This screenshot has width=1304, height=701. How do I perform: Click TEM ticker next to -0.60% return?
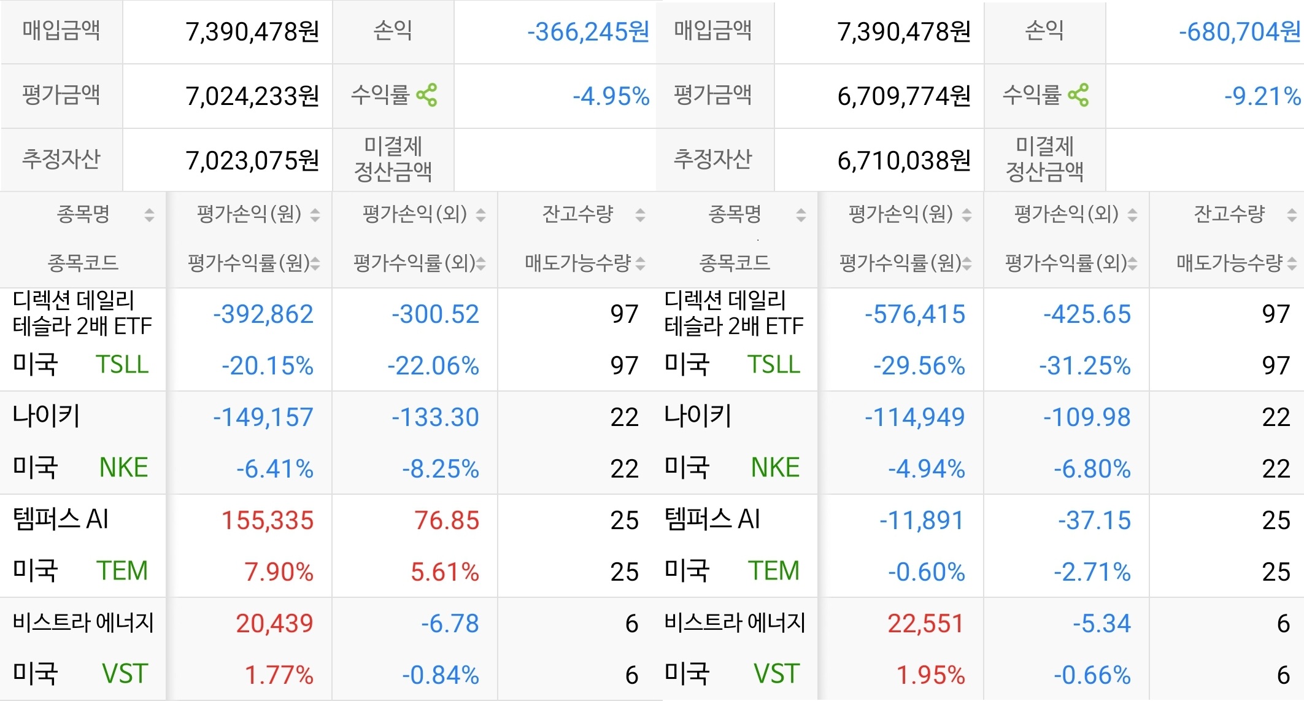[x=773, y=571]
